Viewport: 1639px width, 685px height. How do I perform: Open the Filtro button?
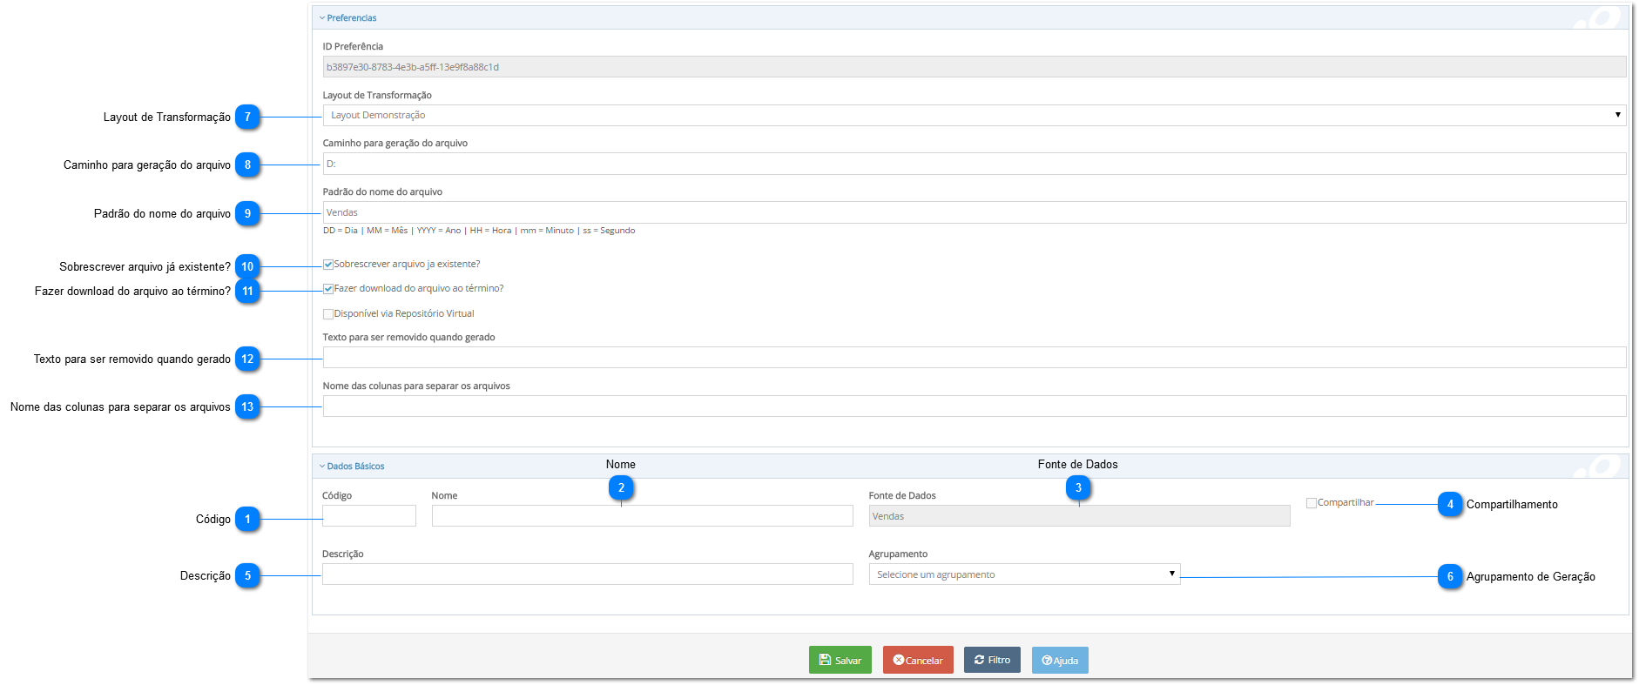tap(992, 660)
